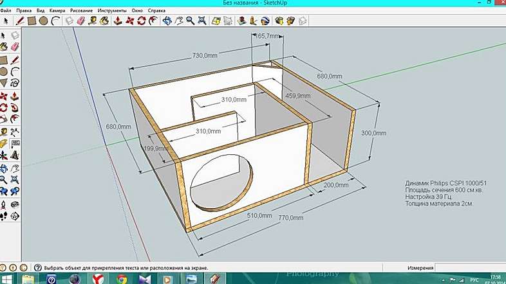
Task: Open the Окно menu
Action: point(137,10)
